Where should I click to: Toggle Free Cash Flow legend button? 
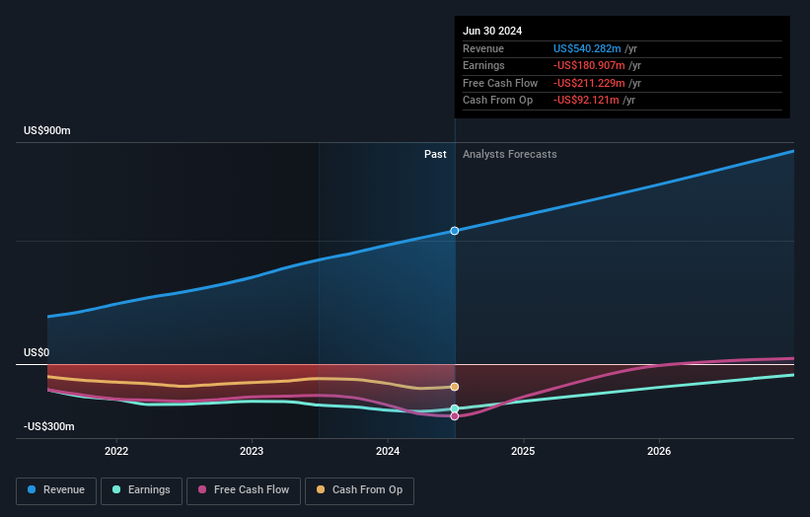coord(244,490)
